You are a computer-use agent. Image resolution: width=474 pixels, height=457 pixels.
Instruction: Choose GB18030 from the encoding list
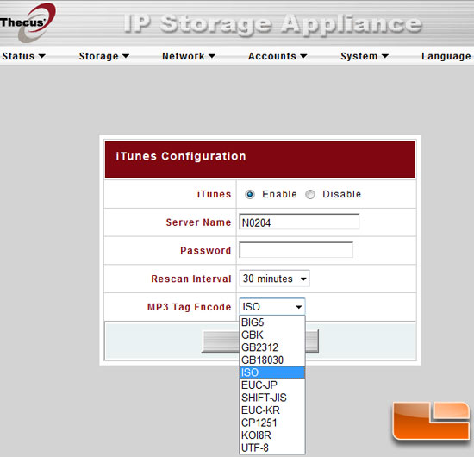pyautogui.click(x=271, y=360)
